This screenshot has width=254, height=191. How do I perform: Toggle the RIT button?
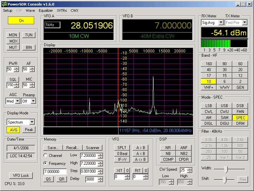[138, 171]
